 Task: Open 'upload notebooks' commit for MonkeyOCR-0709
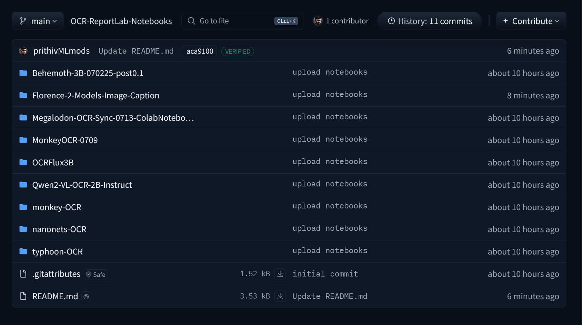(x=330, y=139)
